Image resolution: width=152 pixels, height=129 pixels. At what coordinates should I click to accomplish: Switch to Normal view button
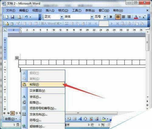coord(4,113)
